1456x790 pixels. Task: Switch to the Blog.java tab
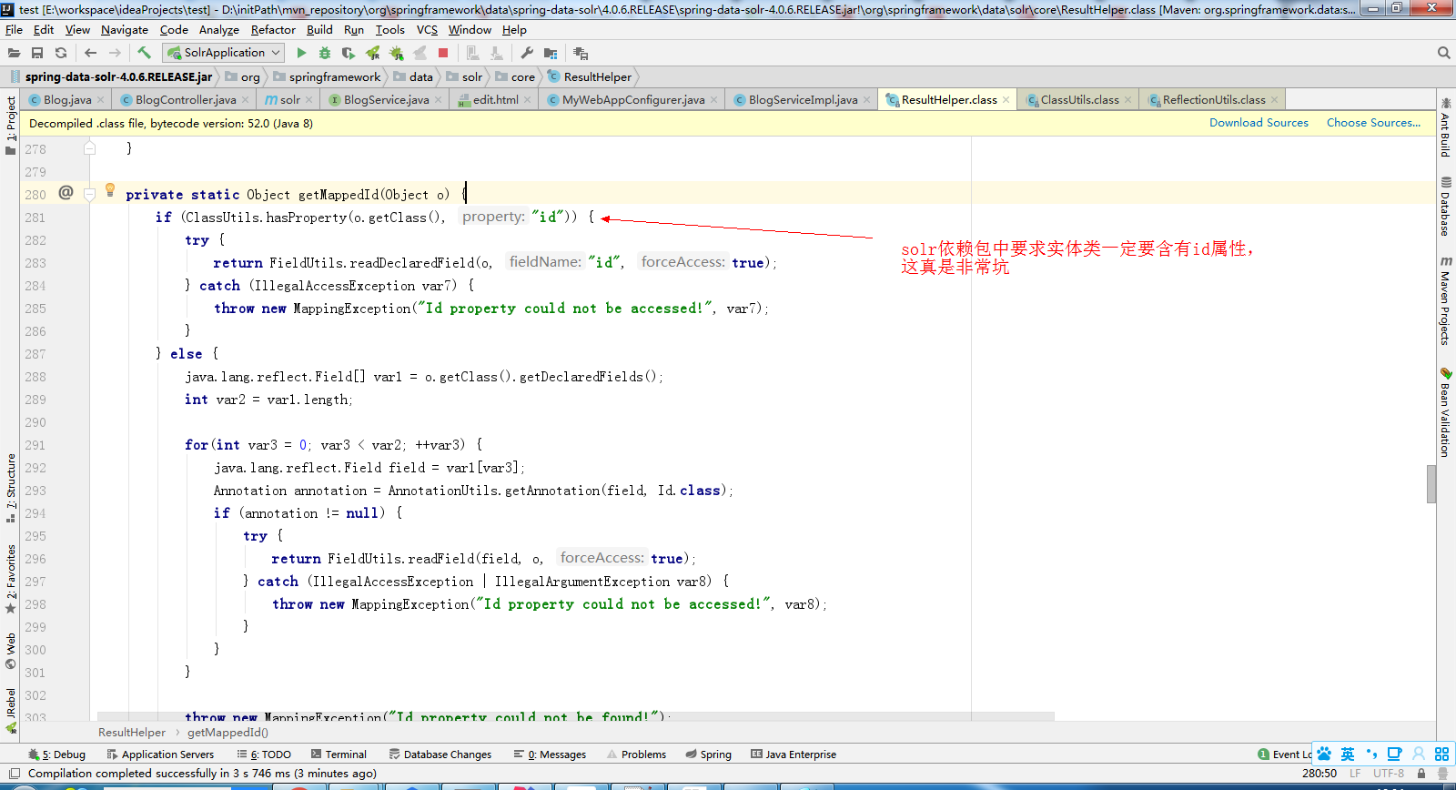coord(67,100)
